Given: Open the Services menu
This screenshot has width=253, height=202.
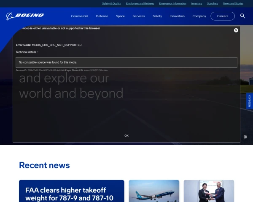Looking at the screenshot, I should click(x=139, y=16).
